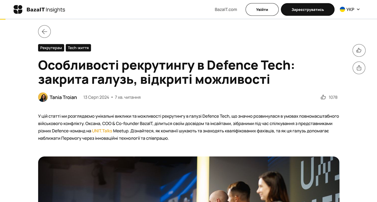Open author name Tania Troian
This screenshot has height=202, width=377.
coord(63,97)
